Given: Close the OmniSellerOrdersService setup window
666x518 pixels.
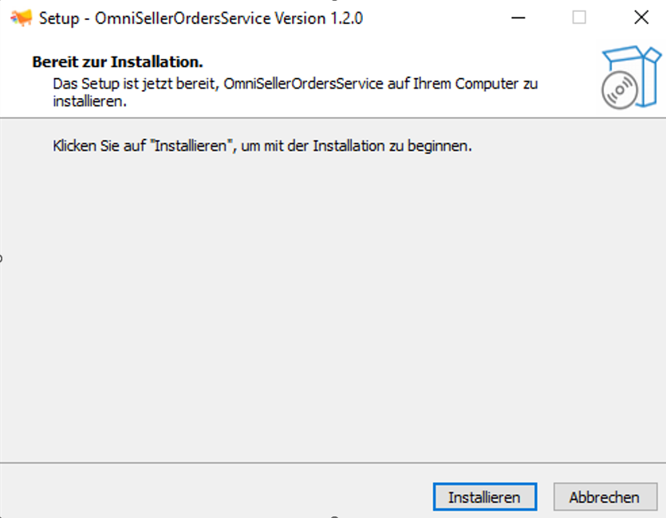Looking at the screenshot, I should pyautogui.click(x=641, y=18).
